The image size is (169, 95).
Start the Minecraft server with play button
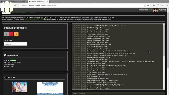pos(6,34)
